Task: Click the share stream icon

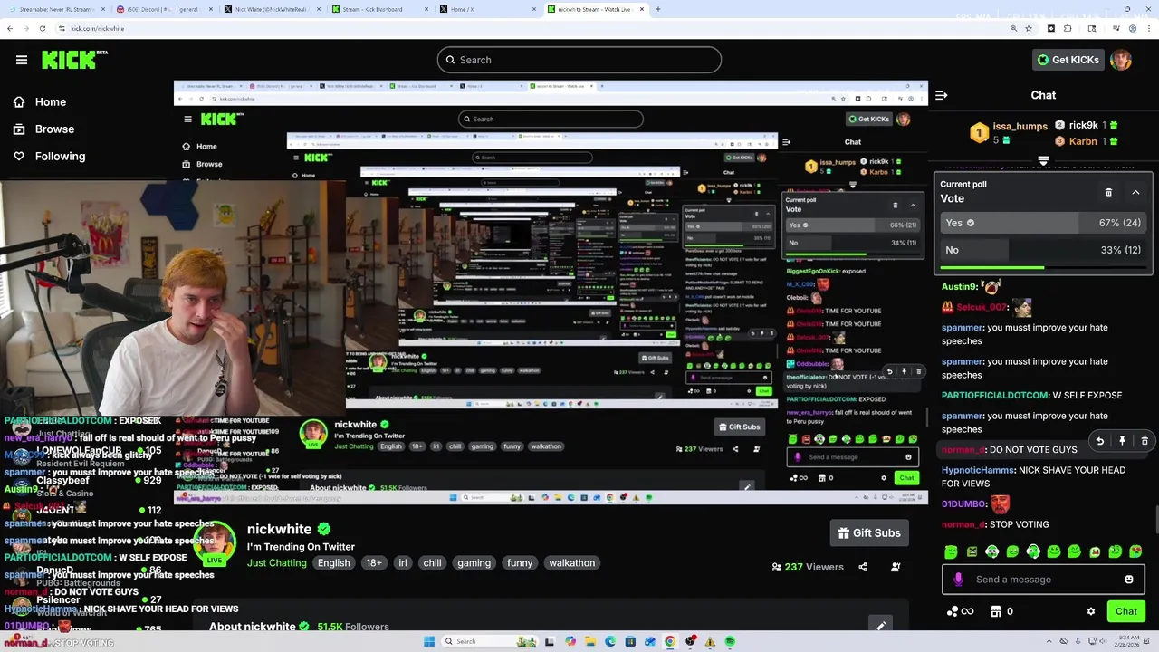Action: 863,567
